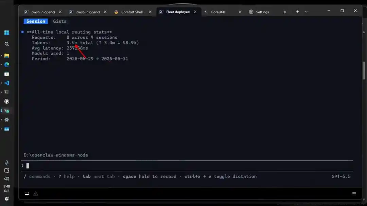This screenshot has width=367, height=206.
Task: Click the "toggle dictation" hint text
Action: point(235,176)
